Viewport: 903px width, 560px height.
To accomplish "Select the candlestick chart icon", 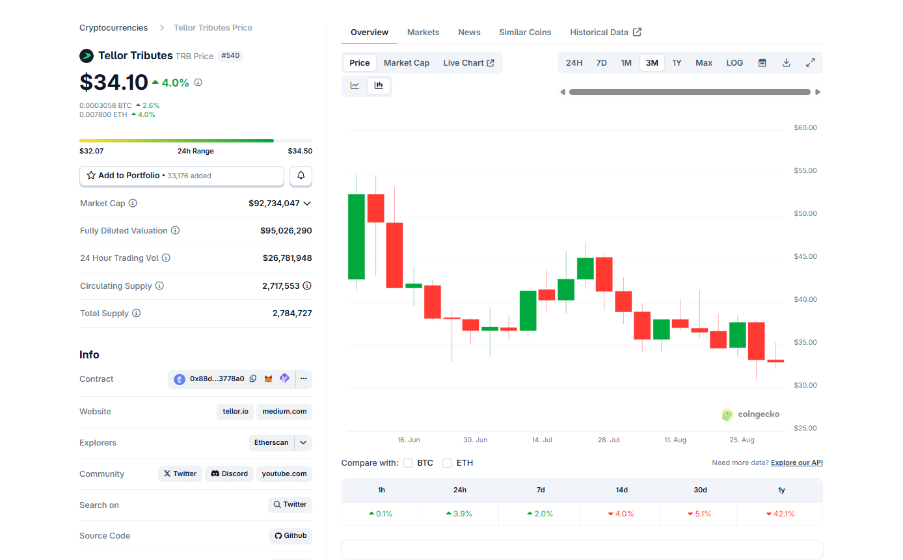I will click(x=379, y=85).
